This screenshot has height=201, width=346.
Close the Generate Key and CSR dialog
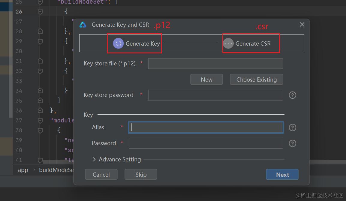coord(302,25)
